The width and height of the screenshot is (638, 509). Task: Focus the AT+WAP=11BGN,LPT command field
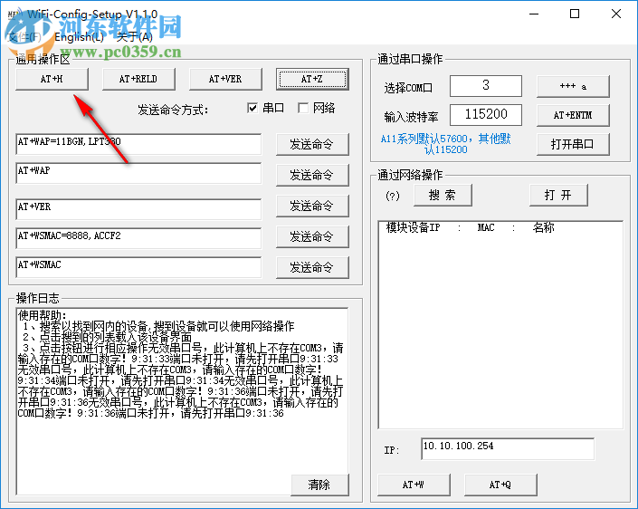[x=138, y=144]
